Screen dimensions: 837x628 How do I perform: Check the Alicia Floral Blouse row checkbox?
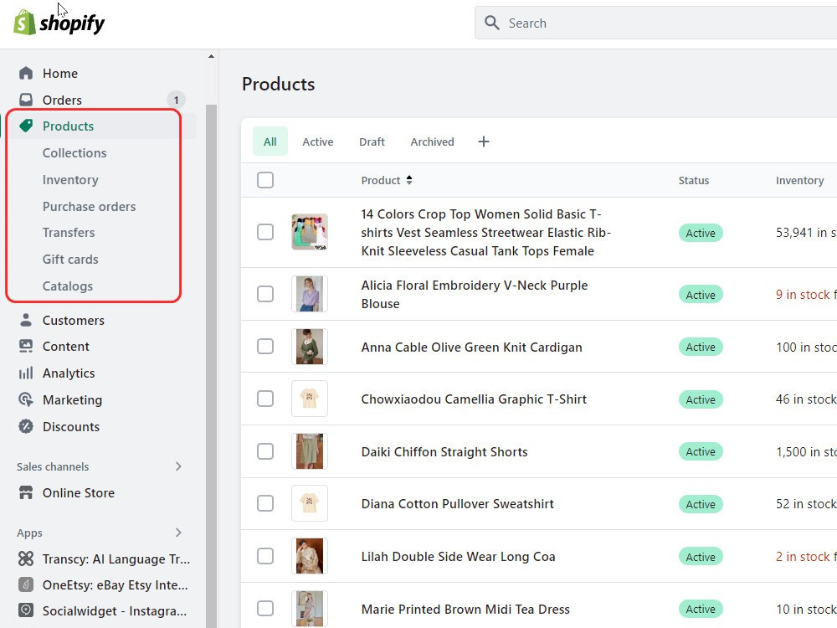click(x=265, y=294)
